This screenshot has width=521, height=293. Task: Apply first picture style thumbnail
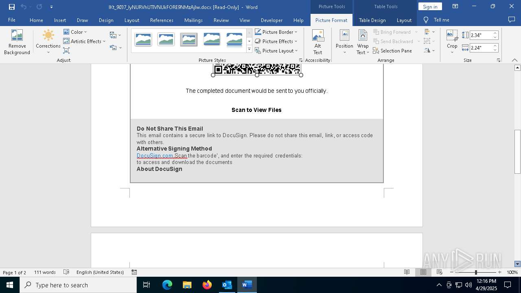tap(143, 39)
